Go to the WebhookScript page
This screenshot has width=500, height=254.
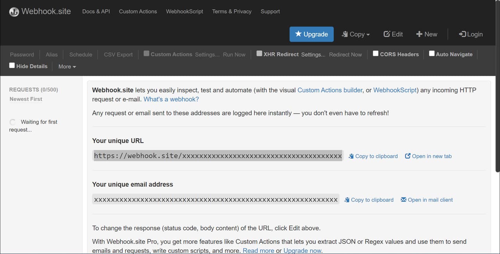pyautogui.click(x=184, y=11)
